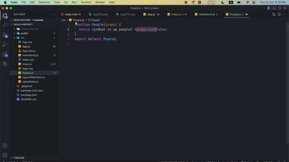Click the export default People line
The image size is (289, 162).
pyautogui.click(x=95, y=39)
